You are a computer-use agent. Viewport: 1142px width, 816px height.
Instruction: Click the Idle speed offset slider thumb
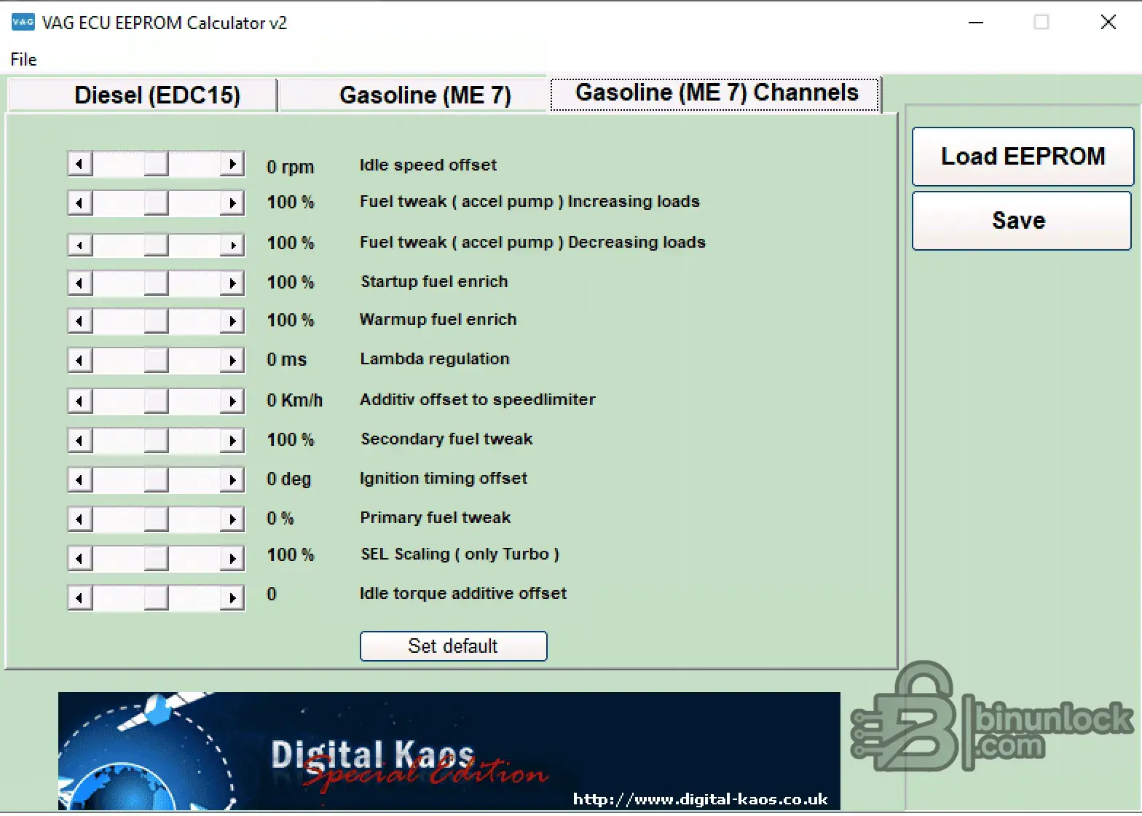156,164
